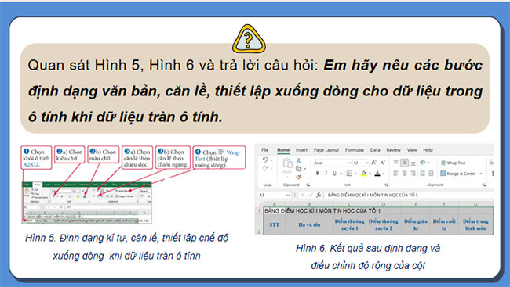Click the Paste clipboard icon
The height and width of the screenshot is (287, 510).
(287, 163)
